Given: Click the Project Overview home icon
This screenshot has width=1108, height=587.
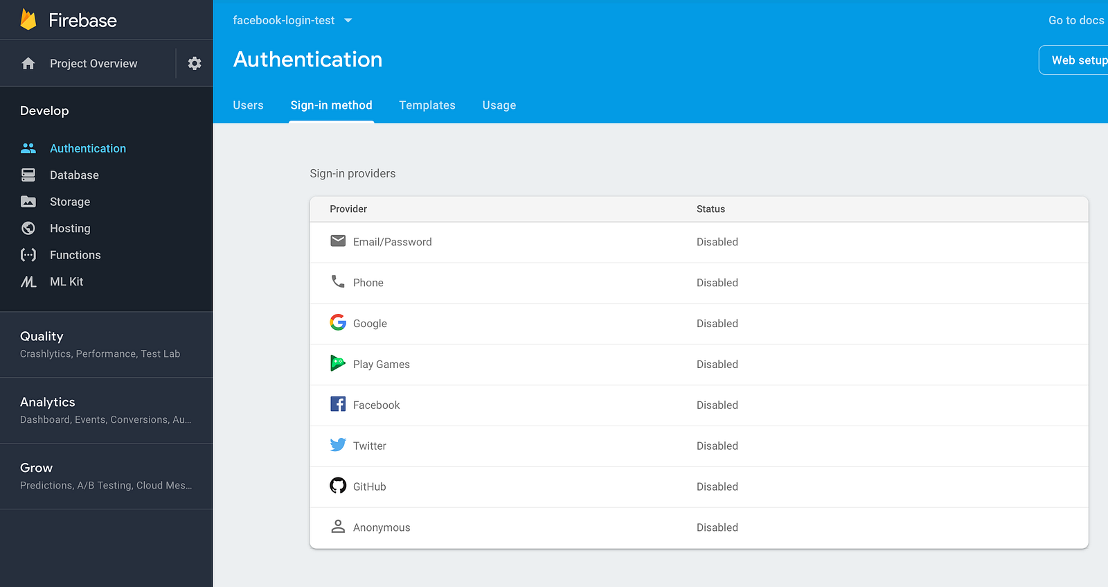Looking at the screenshot, I should tap(28, 64).
